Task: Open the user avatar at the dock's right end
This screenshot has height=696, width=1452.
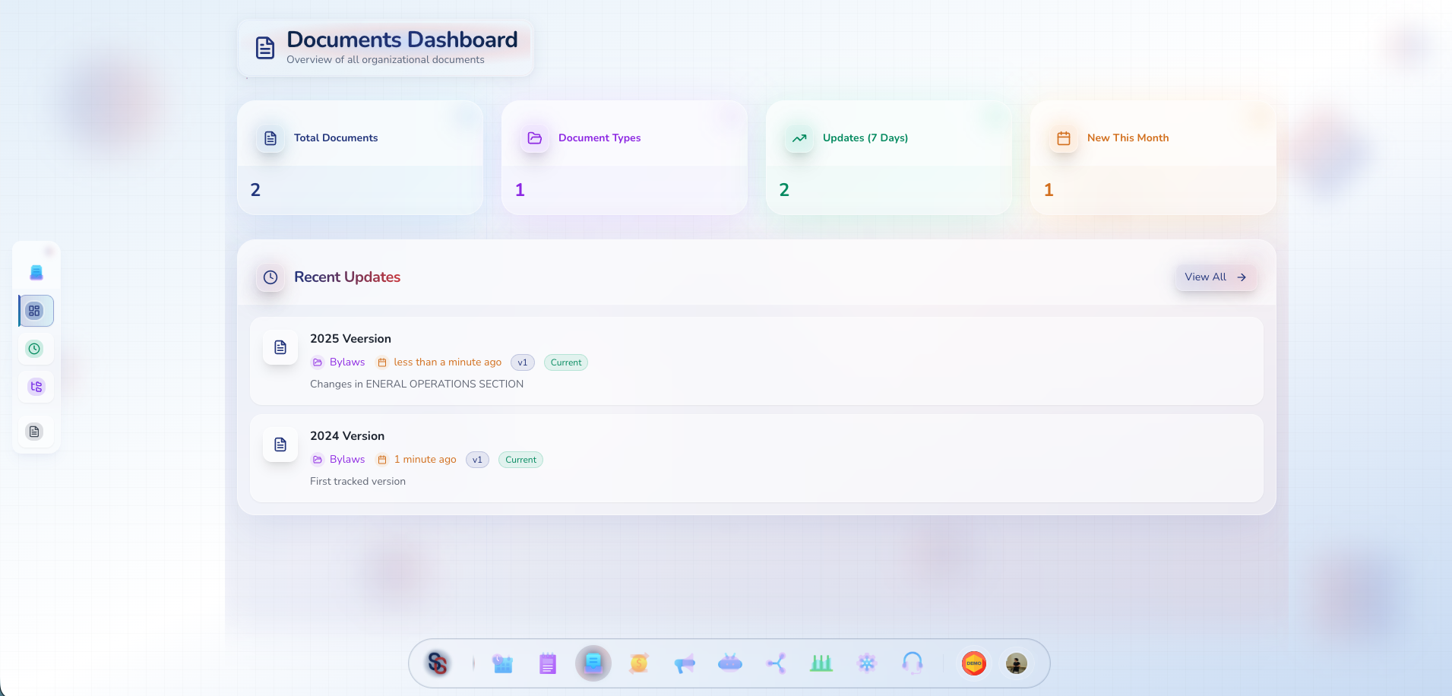Action: coord(1016,663)
